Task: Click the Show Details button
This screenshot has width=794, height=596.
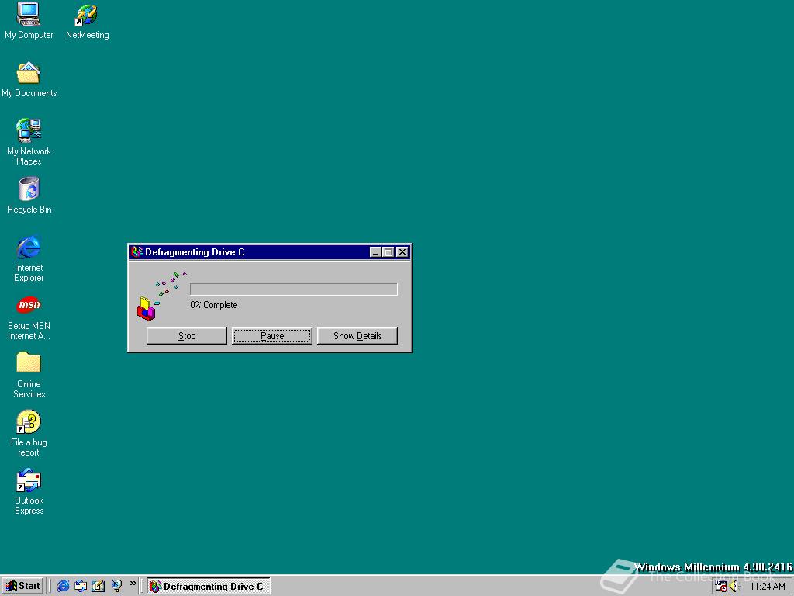Action: [357, 336]
